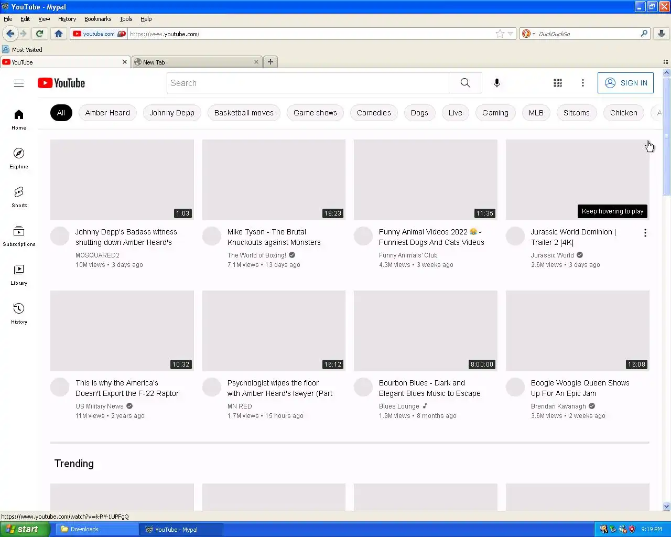671x537 pixels.
Task: Select the MLB filter chip
Action: pyautogui.click(x=536, y=113)
